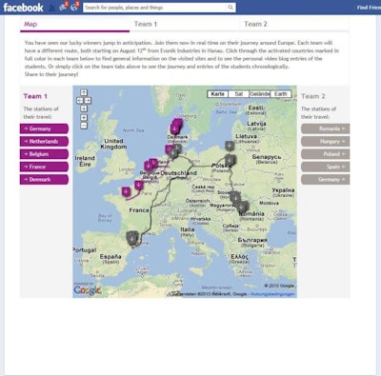
Task: Click the purple marker in northern Germany
Action: [x=170, y=148]
